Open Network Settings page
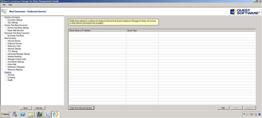 [14, 49]
